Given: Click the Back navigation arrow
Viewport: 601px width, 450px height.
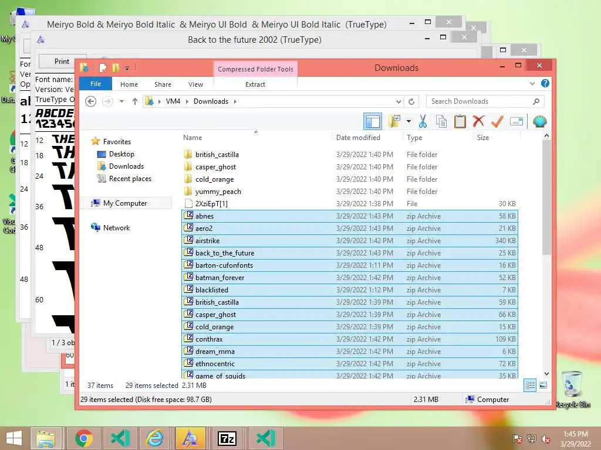Looking at the screenshot, I should pyautogui.click(x=90, y=101).
